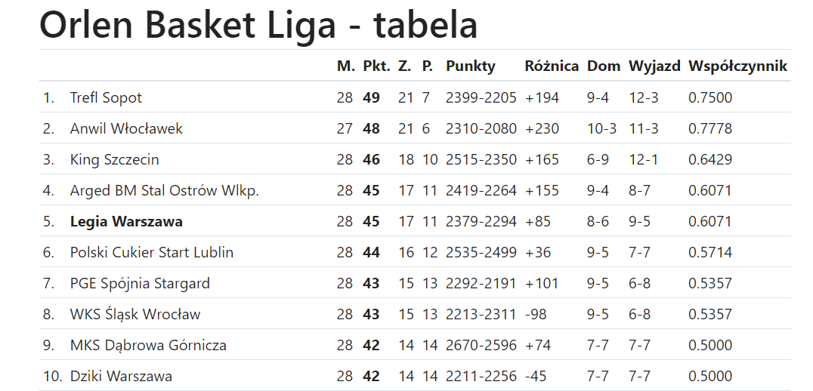Select the Anwil Włocławek row

pyautogui.click(x=415, y=128)
